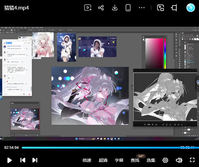Image resolution: width=199 pixels, height=167 pixels.
Task: Skip to the next video
Action: pyautogui.click(x=35, y=160)
